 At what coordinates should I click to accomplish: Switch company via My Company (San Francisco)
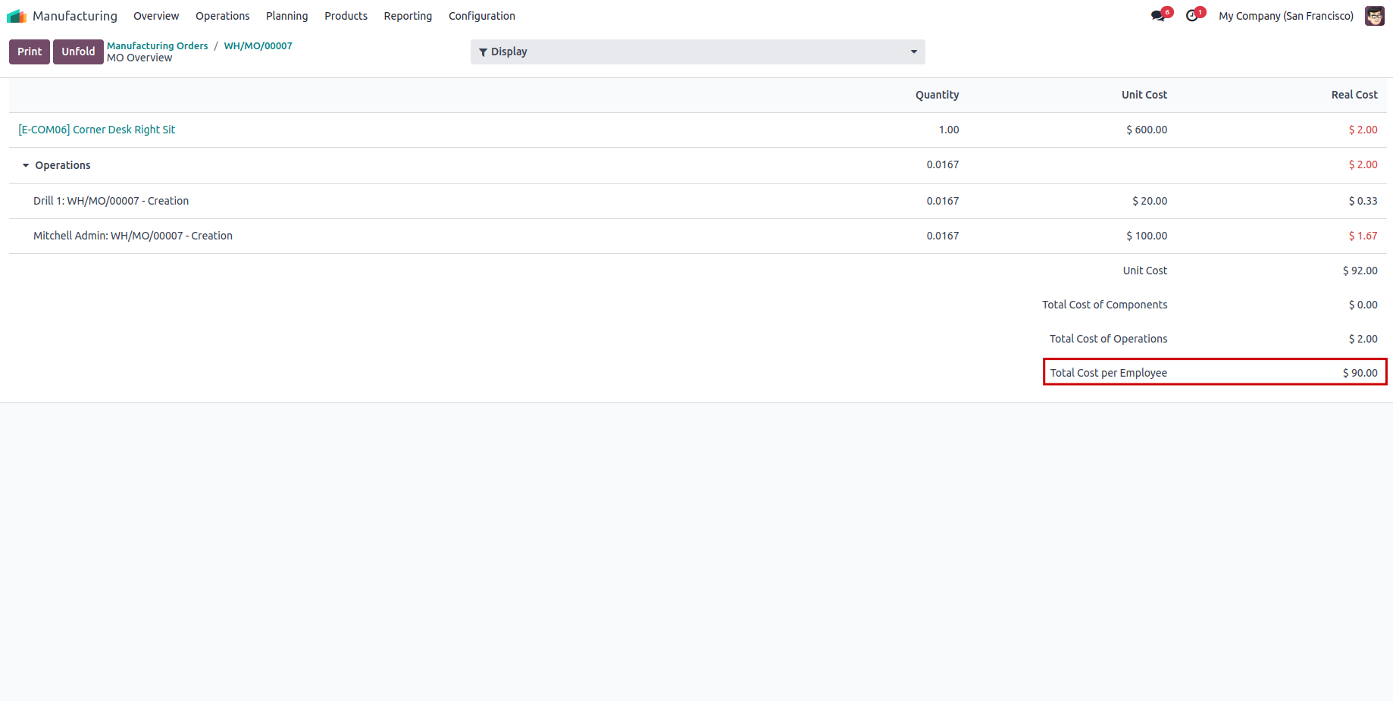[1285, 16]
